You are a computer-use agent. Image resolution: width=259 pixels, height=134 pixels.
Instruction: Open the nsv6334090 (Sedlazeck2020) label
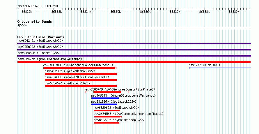tap(67, 83)
